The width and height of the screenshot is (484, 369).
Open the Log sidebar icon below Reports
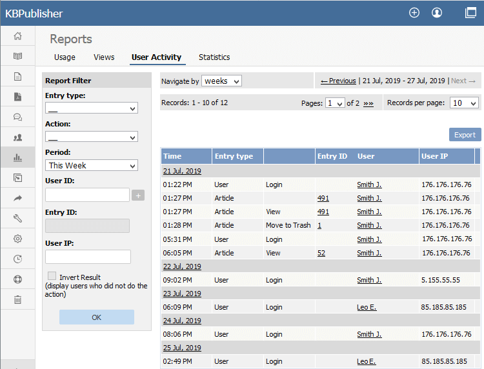point(17,177)
